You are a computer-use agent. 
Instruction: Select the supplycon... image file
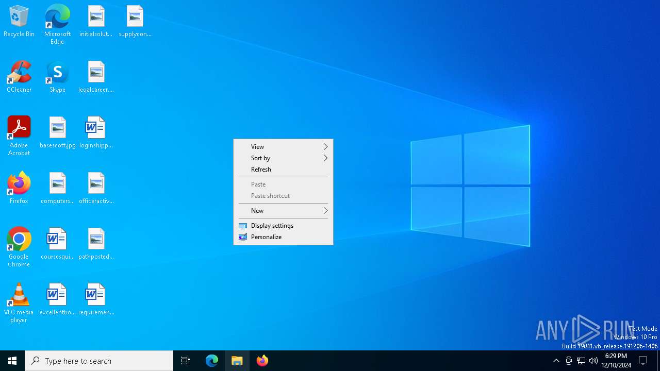coord(135,22)
